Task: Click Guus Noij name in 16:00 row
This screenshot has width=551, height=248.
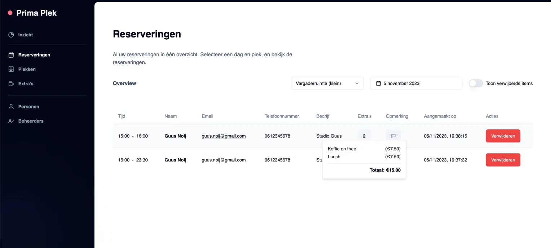Action: (x=175, y=160)
